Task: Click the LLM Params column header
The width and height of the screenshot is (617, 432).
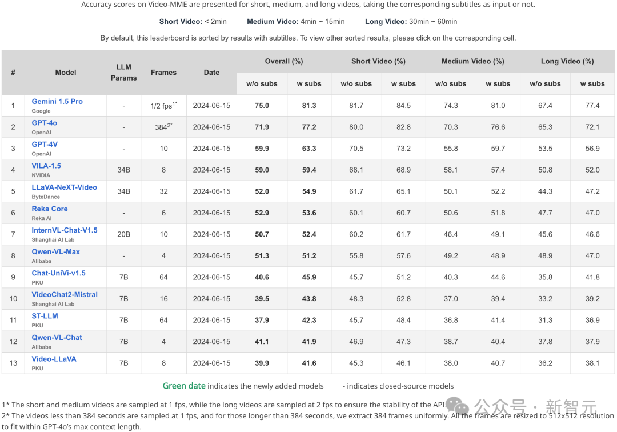Action: tap(123, 73)
